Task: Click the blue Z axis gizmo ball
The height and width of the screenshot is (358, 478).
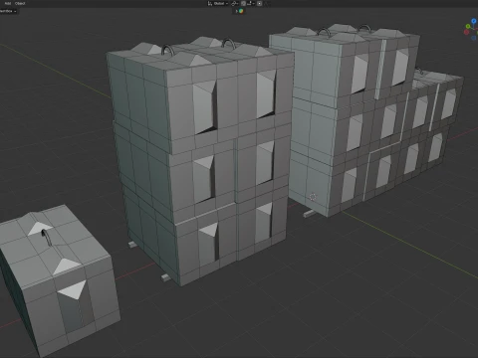Action: tap(474, 21)
